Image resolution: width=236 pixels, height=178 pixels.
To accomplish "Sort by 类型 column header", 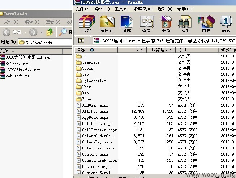I will (197, 50).
